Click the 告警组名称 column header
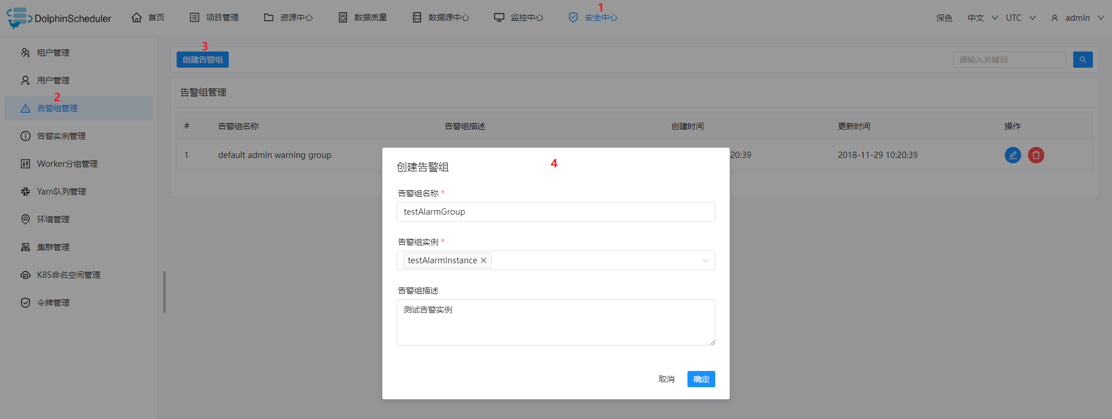The height and width of the screenshot is (419, 1112). point(239,126)
